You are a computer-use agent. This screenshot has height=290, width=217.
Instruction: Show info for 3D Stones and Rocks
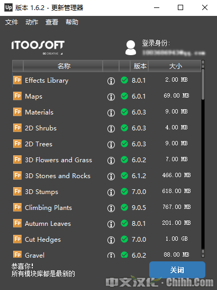click(111, 176)
